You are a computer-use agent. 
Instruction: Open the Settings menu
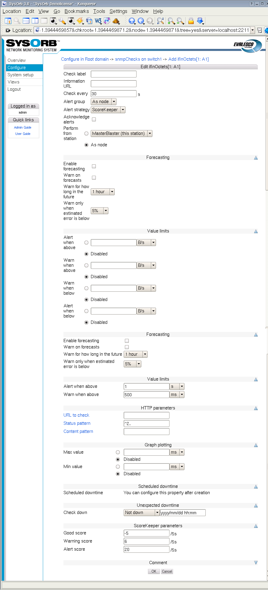[x=118, y=11]
